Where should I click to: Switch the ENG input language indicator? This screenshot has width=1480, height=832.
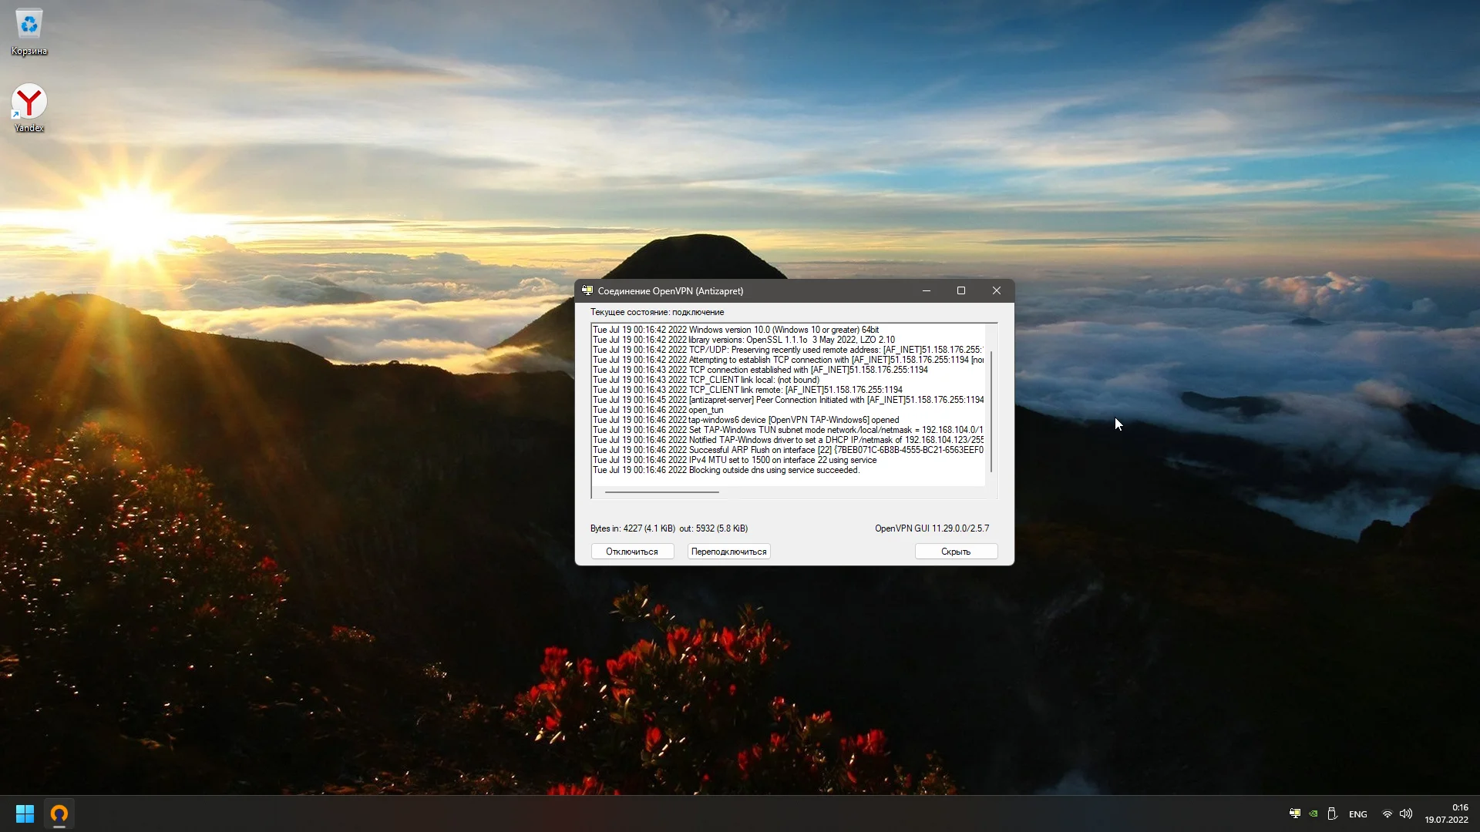tap(1358, 814)
